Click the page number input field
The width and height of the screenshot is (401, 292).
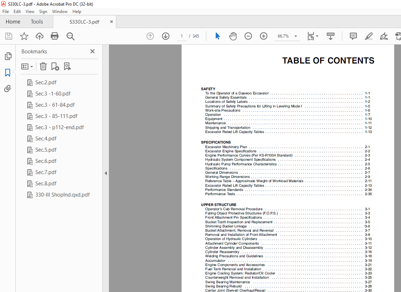[x=182, y=36]
